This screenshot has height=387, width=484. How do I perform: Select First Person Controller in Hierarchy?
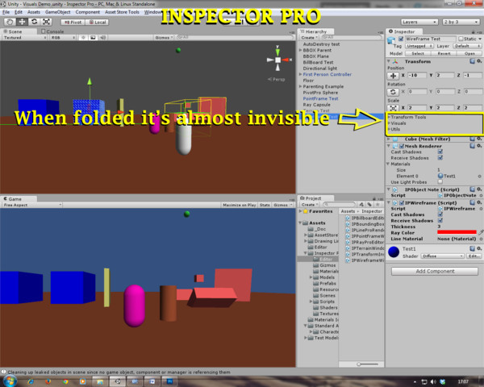pos(328,74)
